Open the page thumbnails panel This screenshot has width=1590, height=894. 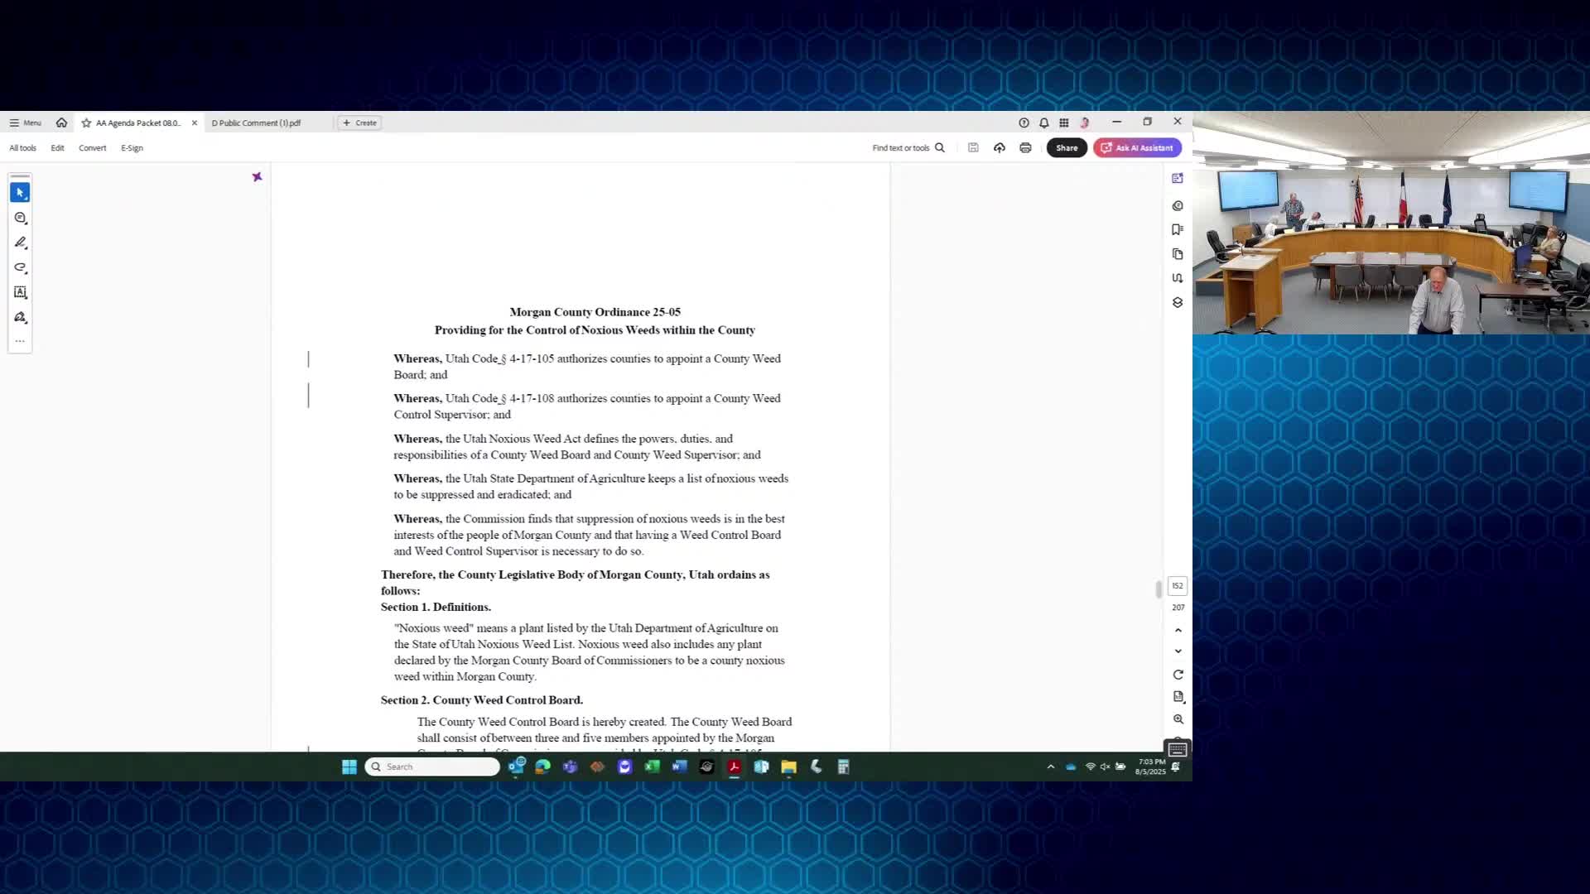(1178, 254)
